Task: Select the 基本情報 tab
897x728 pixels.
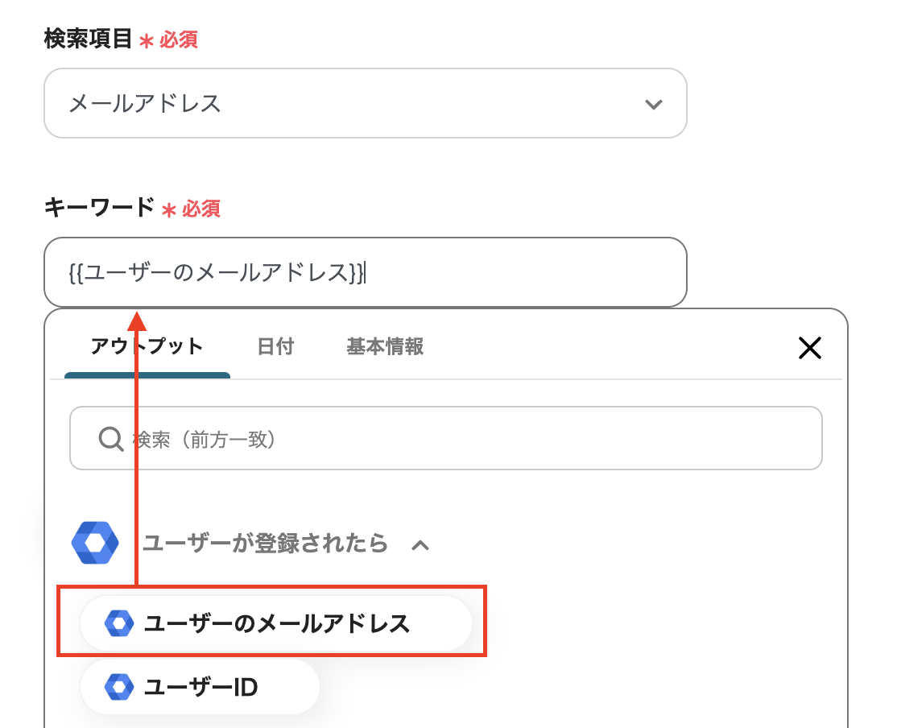Action: pos(385,347)
